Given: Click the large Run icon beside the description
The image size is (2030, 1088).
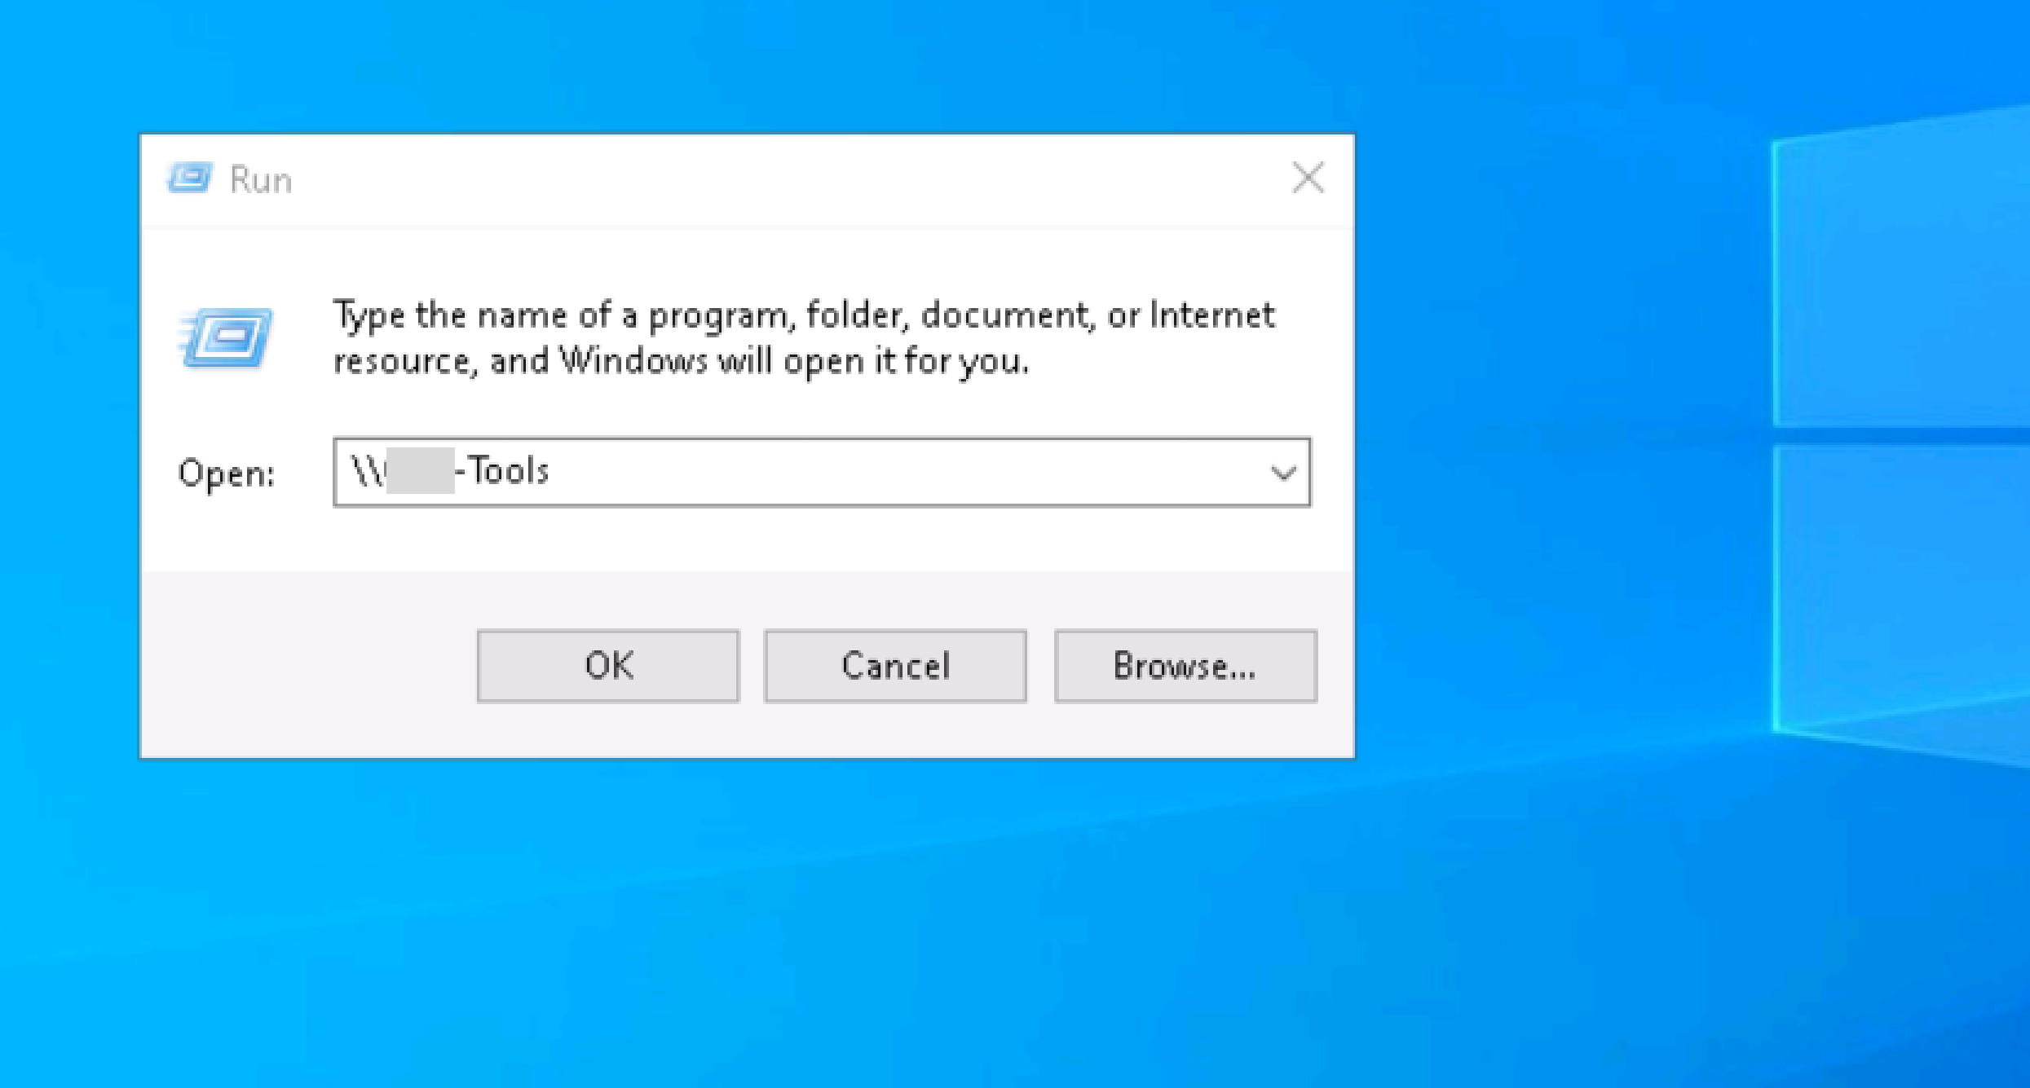Looking at the screenshot, I should tap(226, 337).
